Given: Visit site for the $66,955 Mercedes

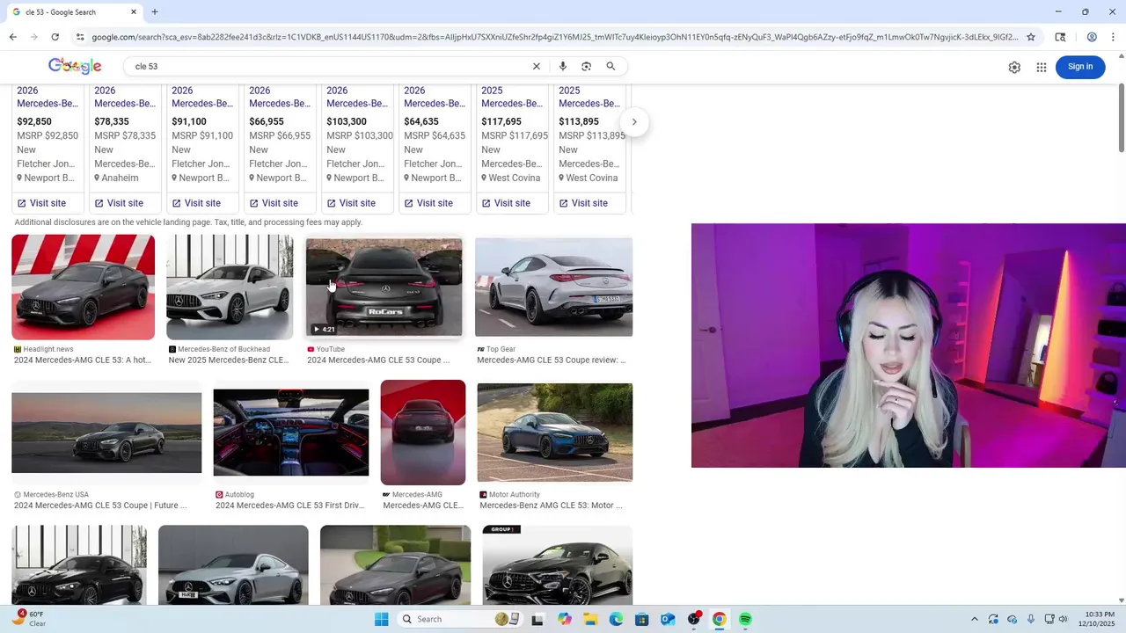Looking at the screenshot, I should pyautogui.click(x=274, y=203).
